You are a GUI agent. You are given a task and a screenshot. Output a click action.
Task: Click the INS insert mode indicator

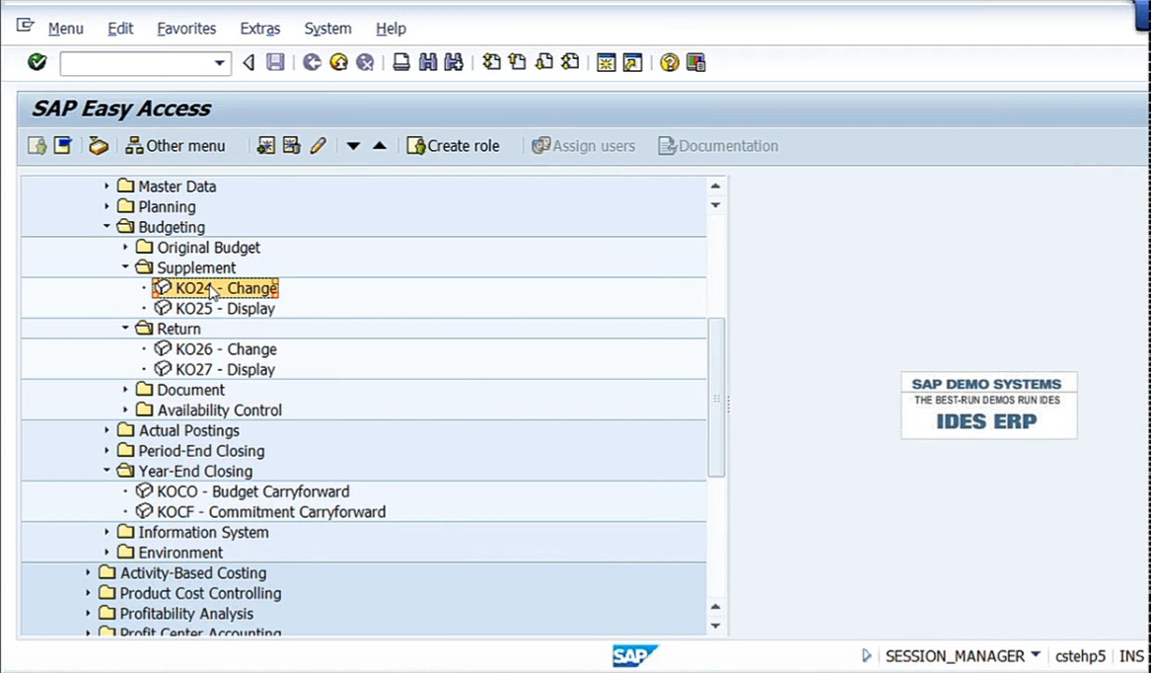tap(1131, 656)
